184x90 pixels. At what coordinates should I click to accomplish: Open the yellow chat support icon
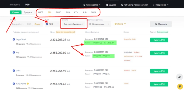(180, 86)
